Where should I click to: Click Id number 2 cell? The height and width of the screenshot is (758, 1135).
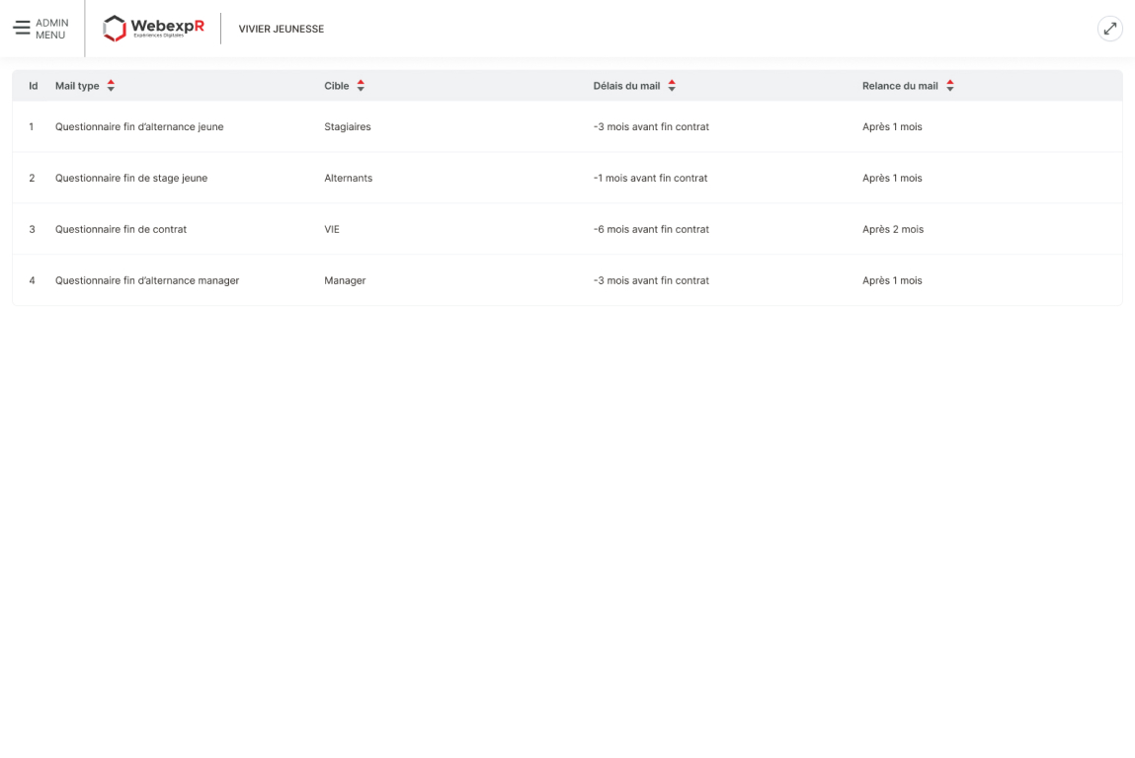tap(32, 178)
